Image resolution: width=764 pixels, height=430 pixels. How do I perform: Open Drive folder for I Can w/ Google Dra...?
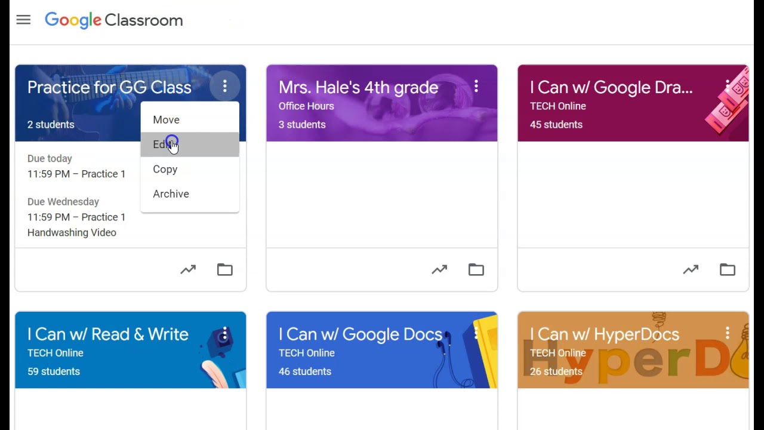[728, 270]
